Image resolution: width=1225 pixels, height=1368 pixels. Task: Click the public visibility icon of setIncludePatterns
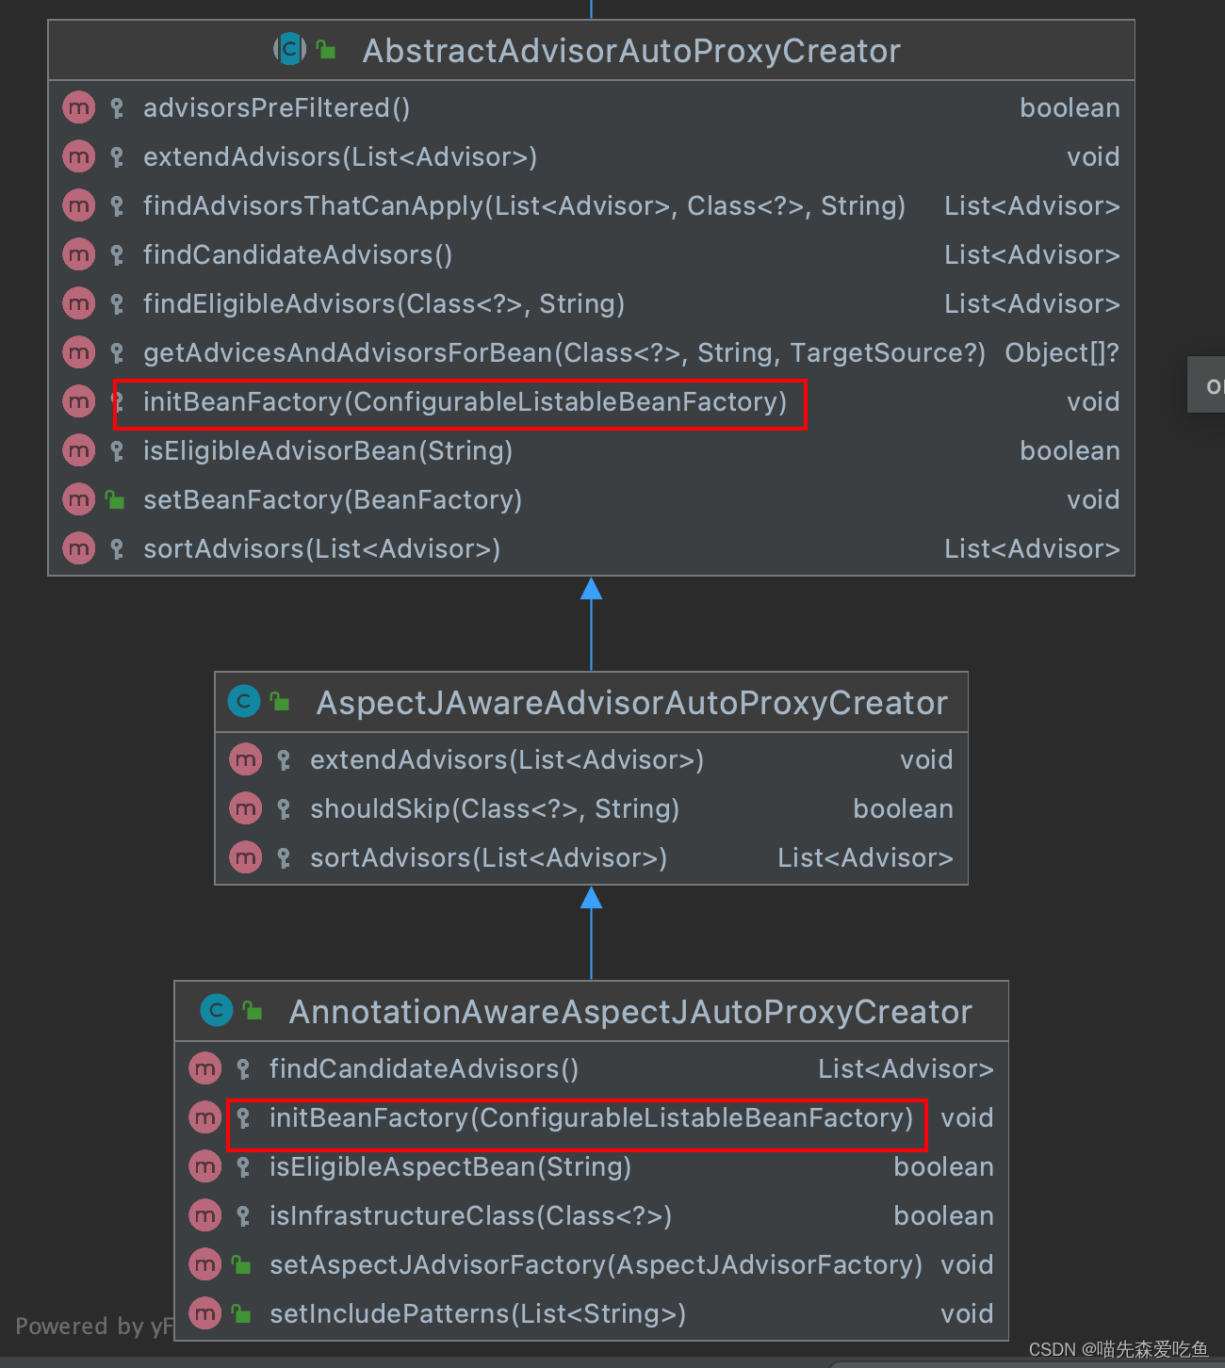241,1313
